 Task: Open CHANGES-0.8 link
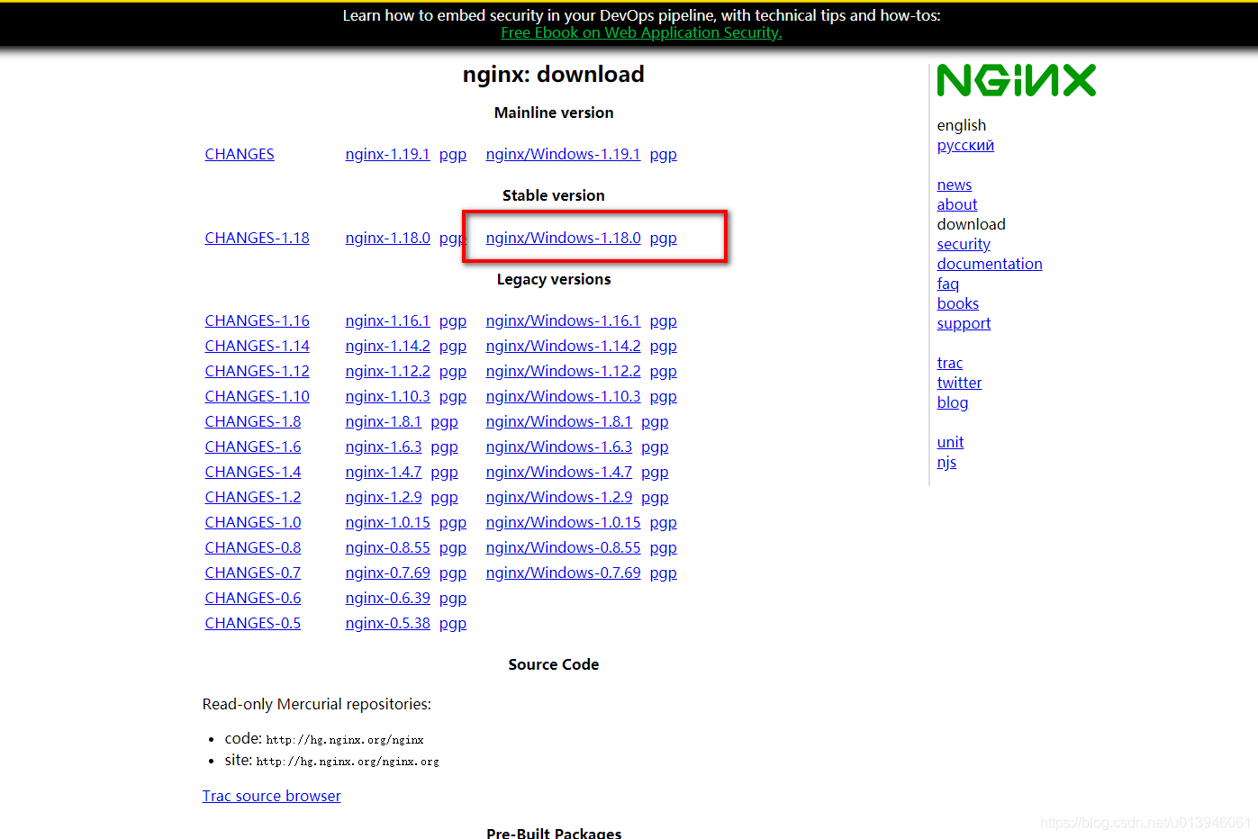point(252,547)
